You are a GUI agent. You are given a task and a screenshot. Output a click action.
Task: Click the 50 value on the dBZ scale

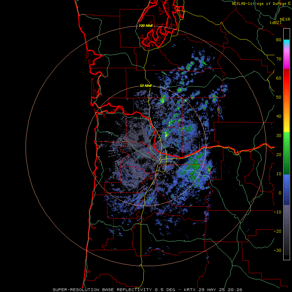pos(279,97)
